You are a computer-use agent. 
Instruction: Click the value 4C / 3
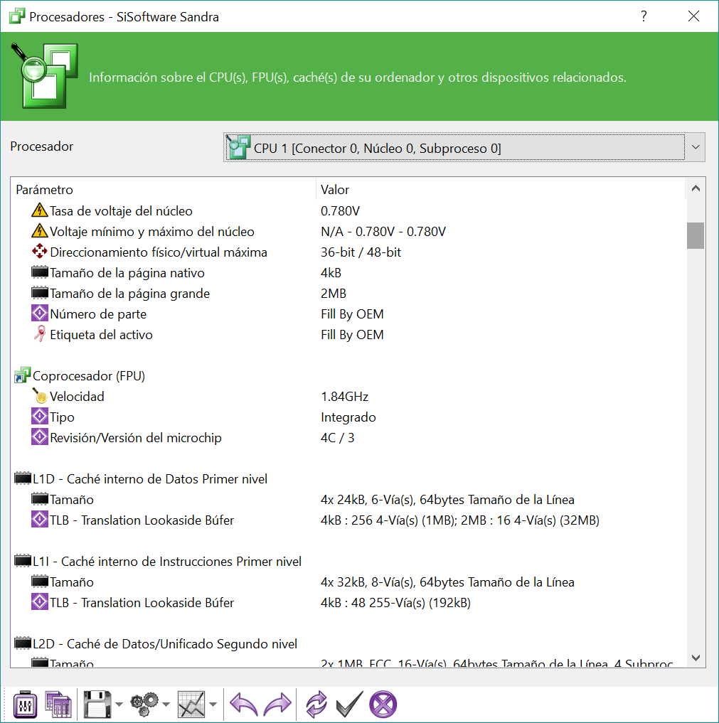(338, 438)
